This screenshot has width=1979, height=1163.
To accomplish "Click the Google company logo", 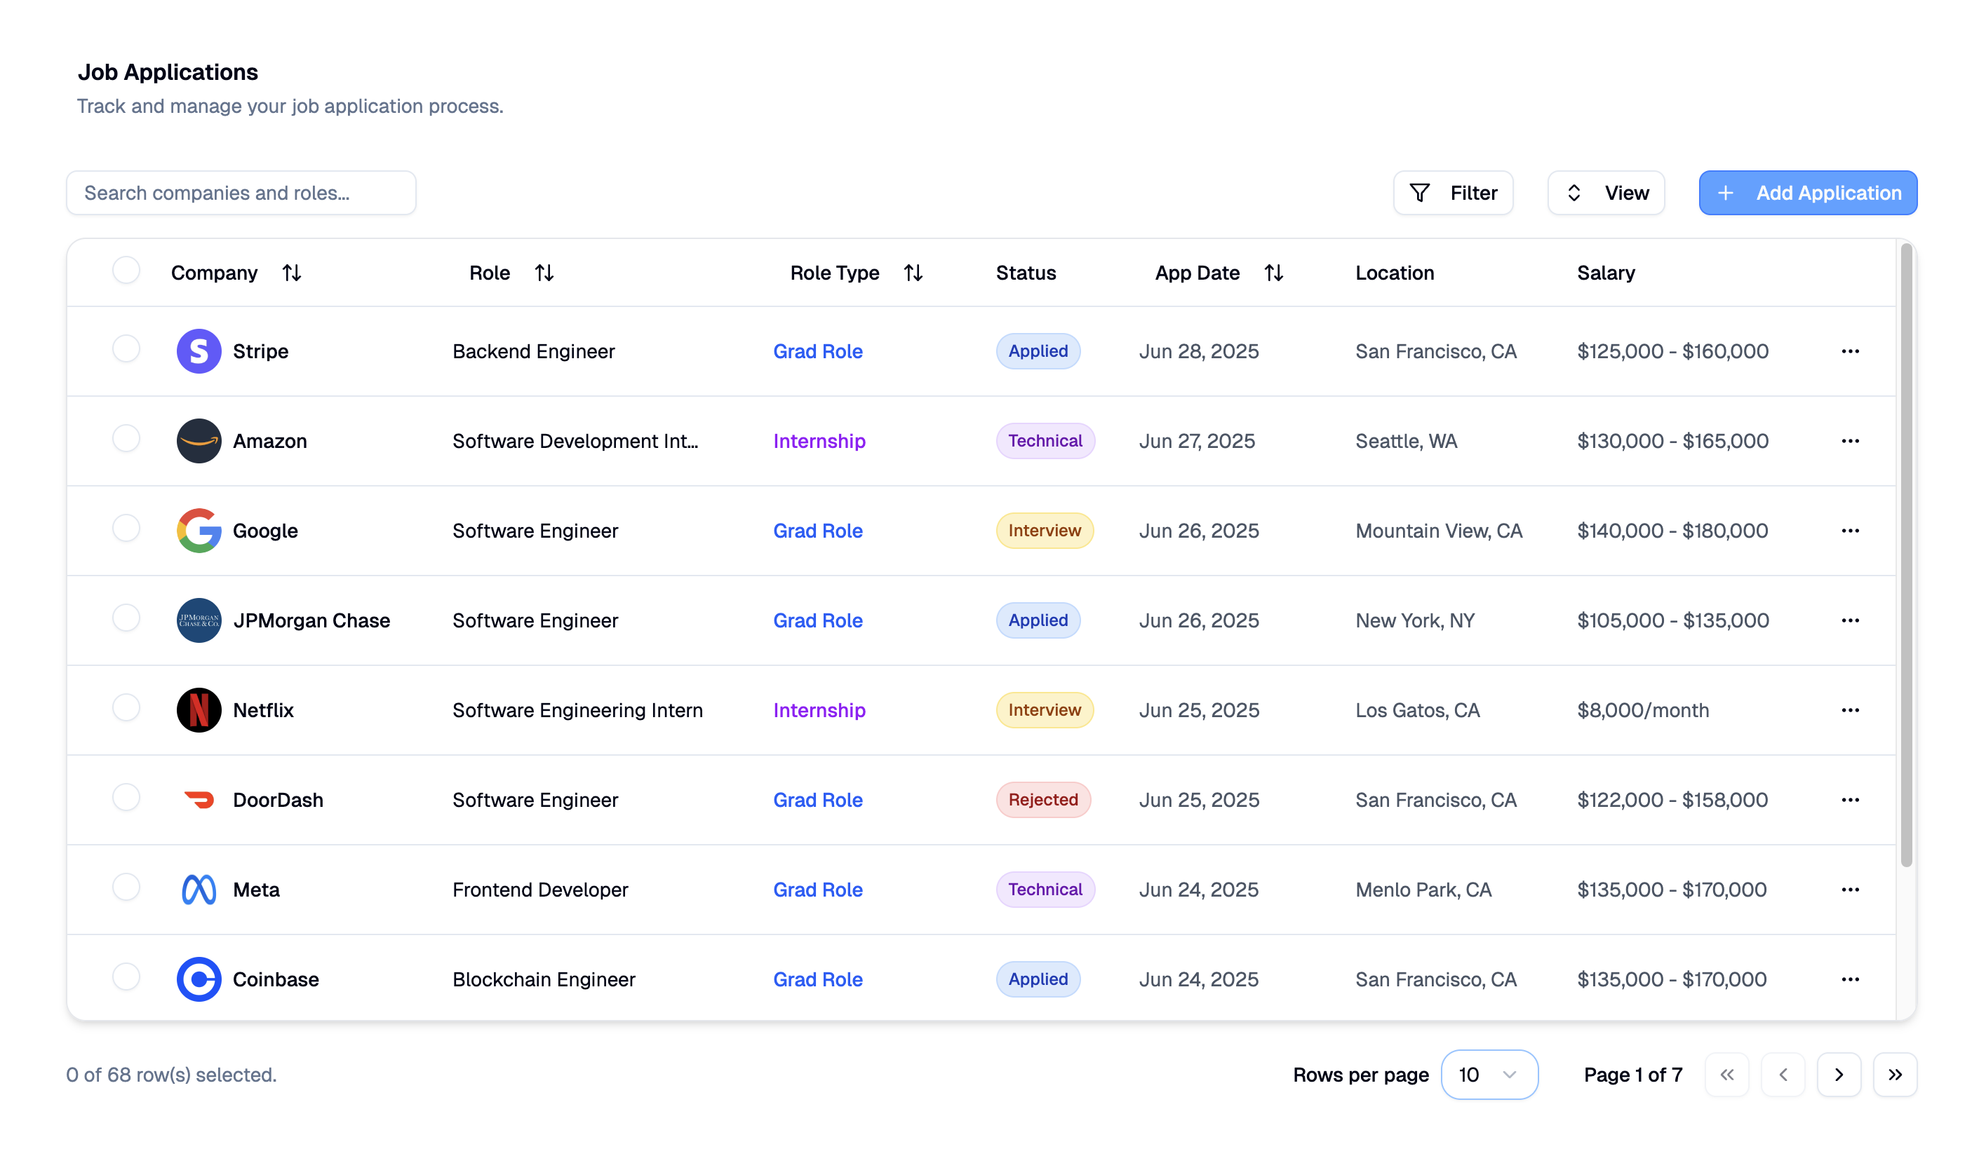I will 199,531.
